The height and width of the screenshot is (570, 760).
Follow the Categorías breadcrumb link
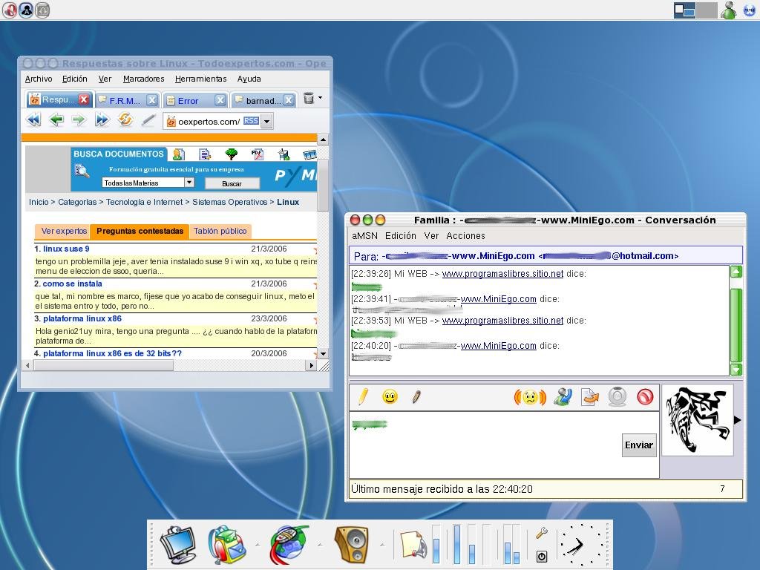77,202
